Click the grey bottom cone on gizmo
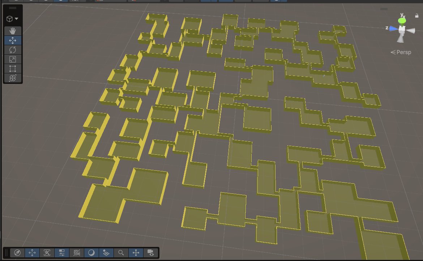 coord(401,38)
